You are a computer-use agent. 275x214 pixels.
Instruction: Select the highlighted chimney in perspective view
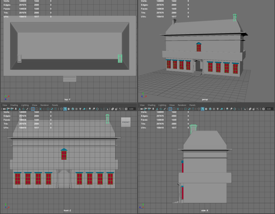click(235, 18)
